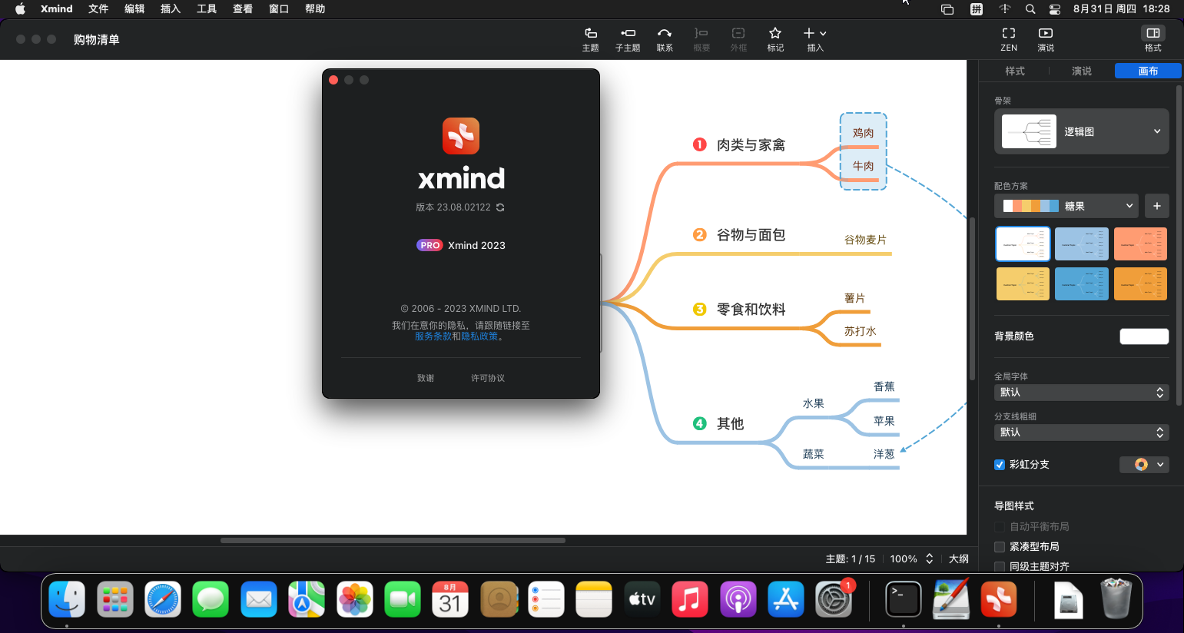Click the 致谢 button

point(426,378)
